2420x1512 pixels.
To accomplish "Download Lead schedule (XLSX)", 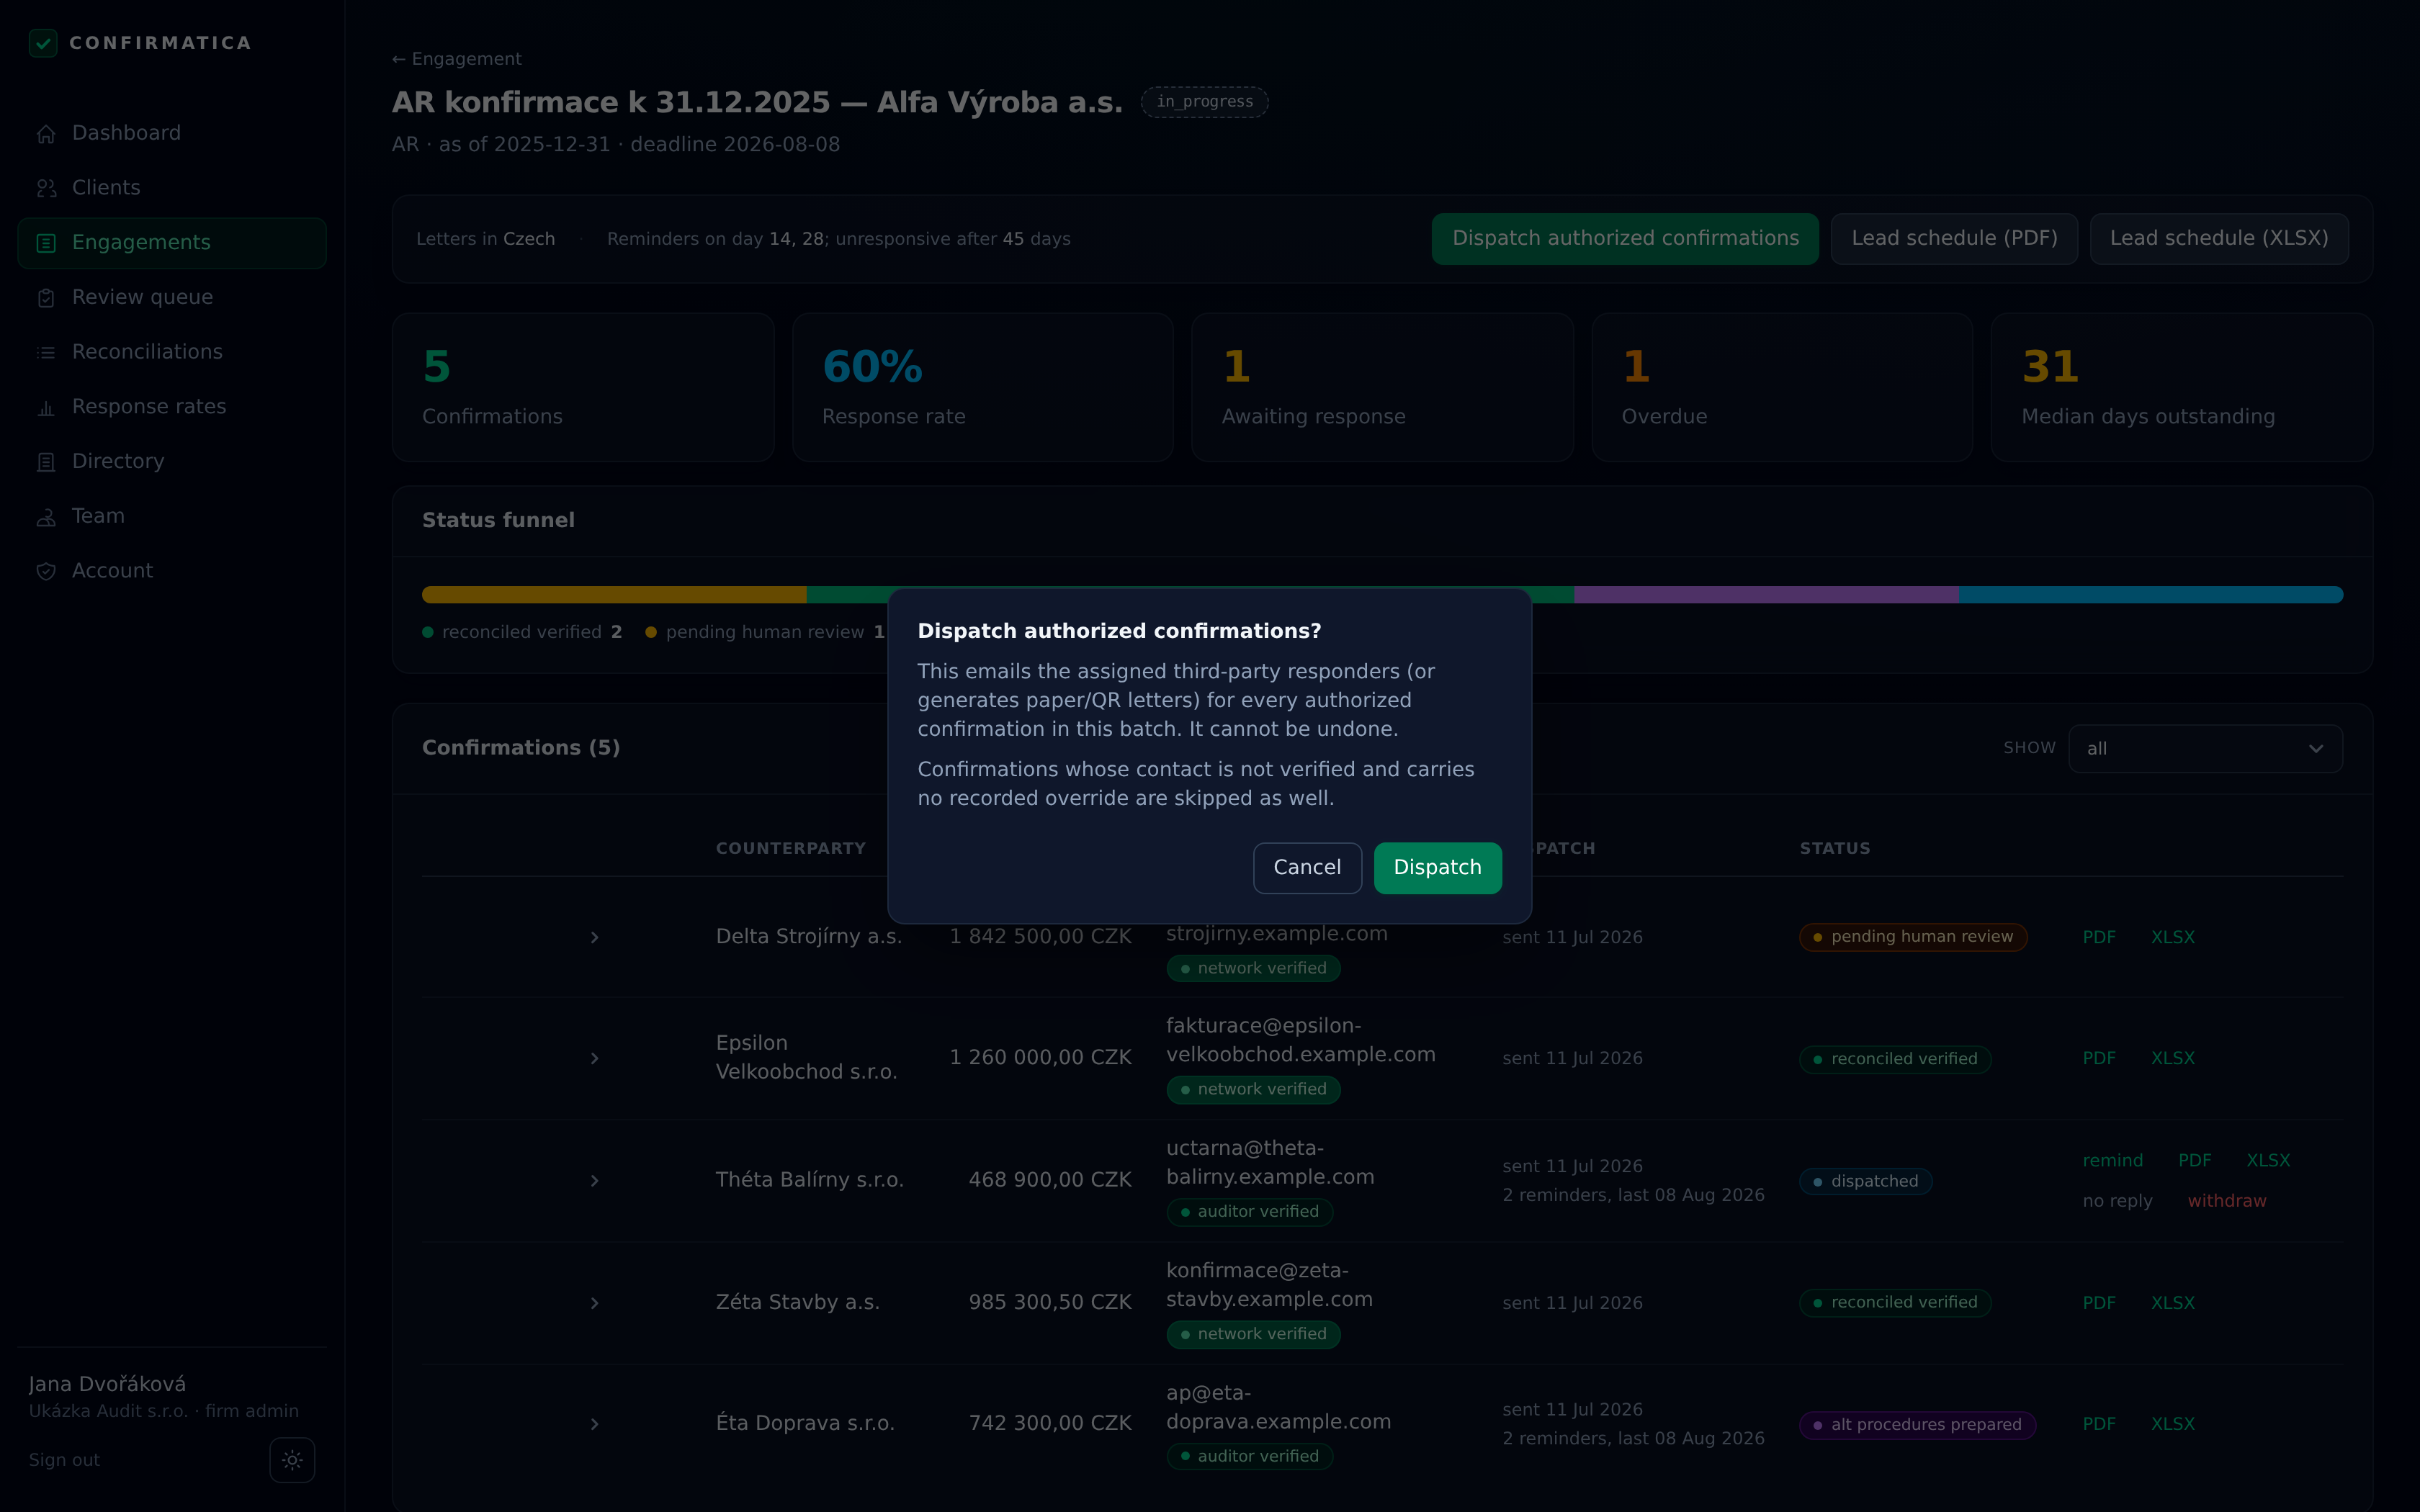I will pos(2219,239).
